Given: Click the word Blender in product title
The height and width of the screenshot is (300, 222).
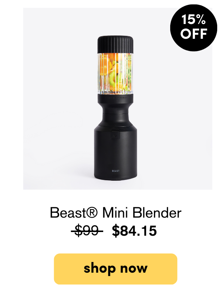Looking at the screenshot, I should click(x=157, y=212).
